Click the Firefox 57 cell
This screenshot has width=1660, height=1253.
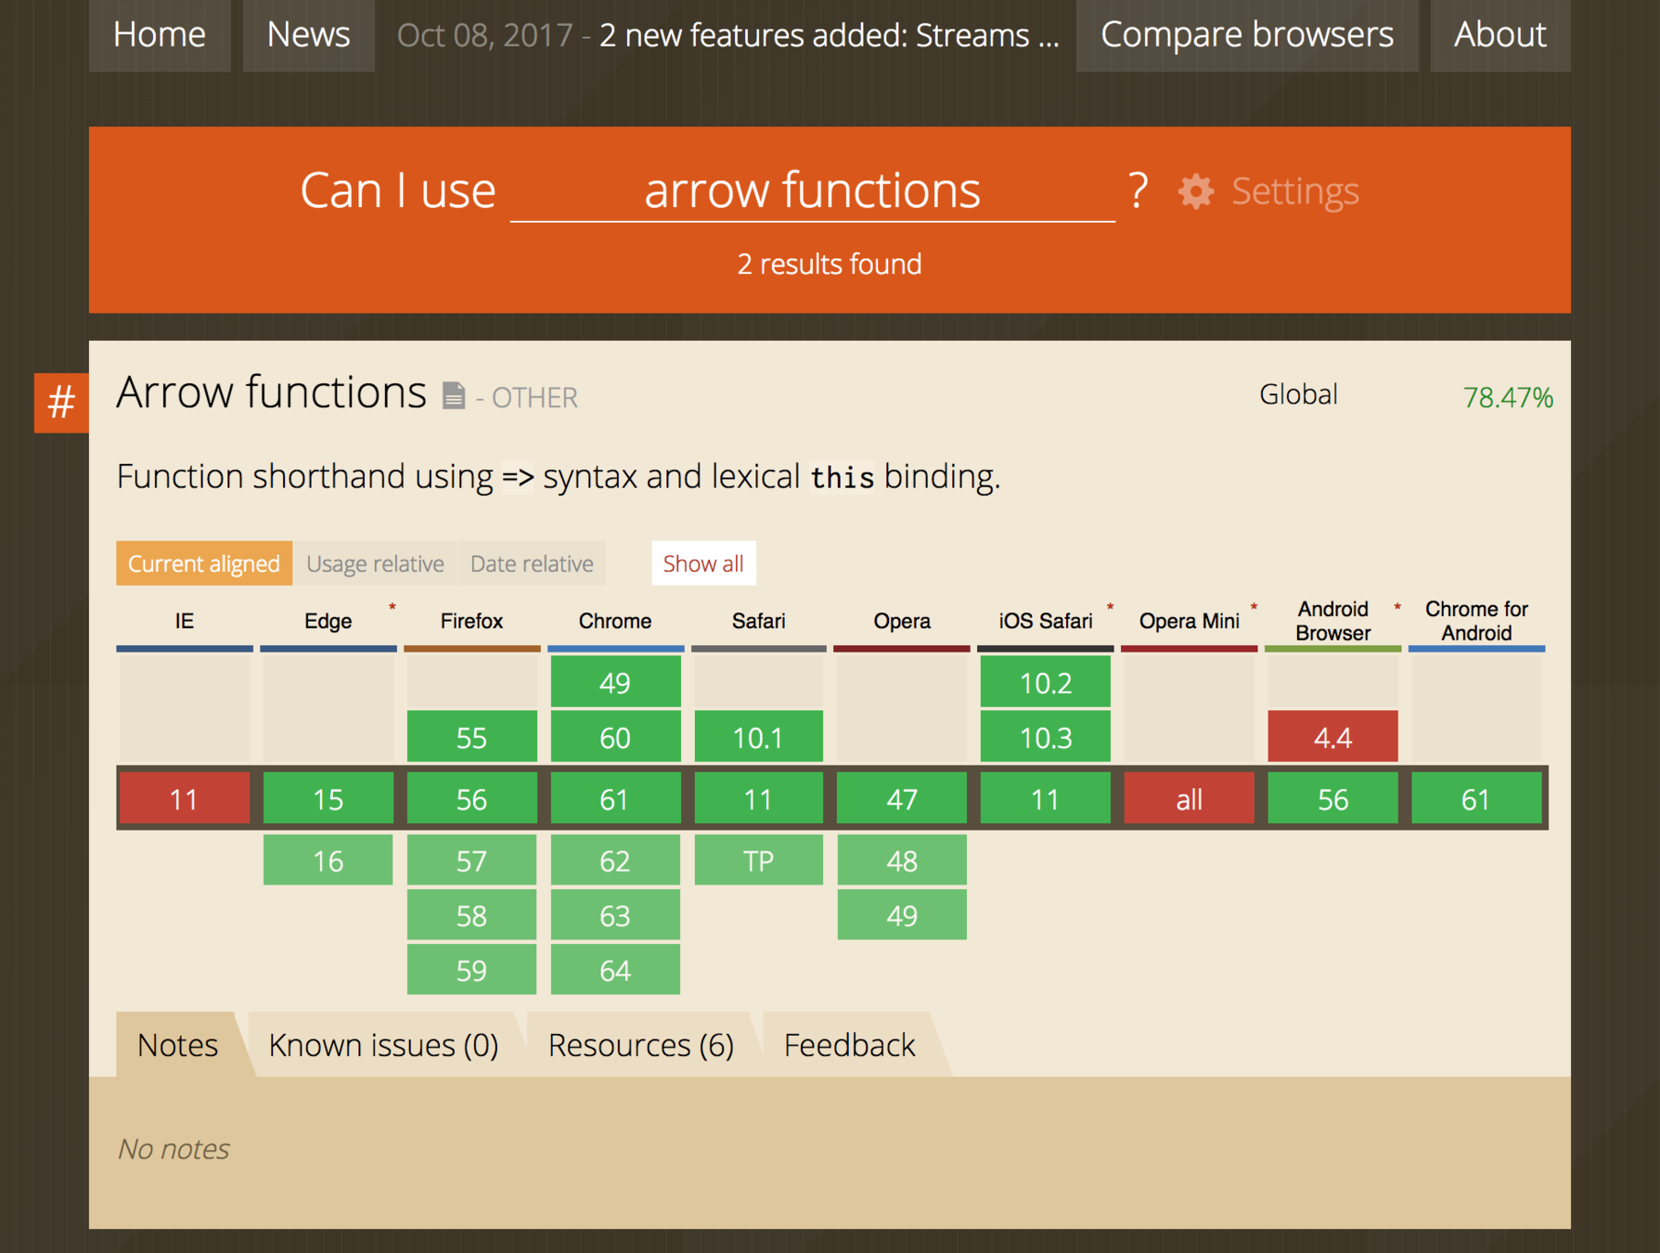point(471,860)
